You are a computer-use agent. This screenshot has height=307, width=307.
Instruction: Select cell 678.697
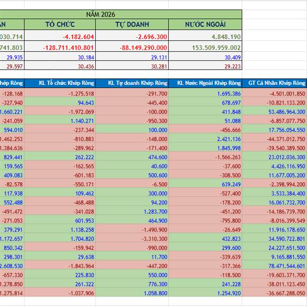click(x=205, y=102)
